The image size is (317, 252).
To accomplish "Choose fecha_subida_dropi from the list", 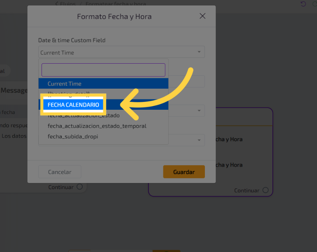I will [73, 137].
